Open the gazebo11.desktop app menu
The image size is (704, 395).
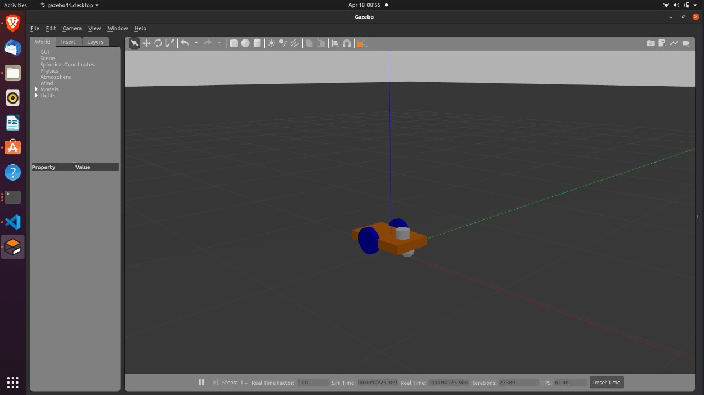69,5
